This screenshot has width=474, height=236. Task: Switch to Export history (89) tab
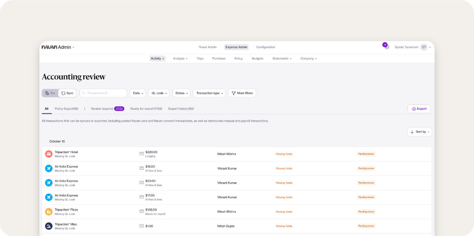coord(181,109)
